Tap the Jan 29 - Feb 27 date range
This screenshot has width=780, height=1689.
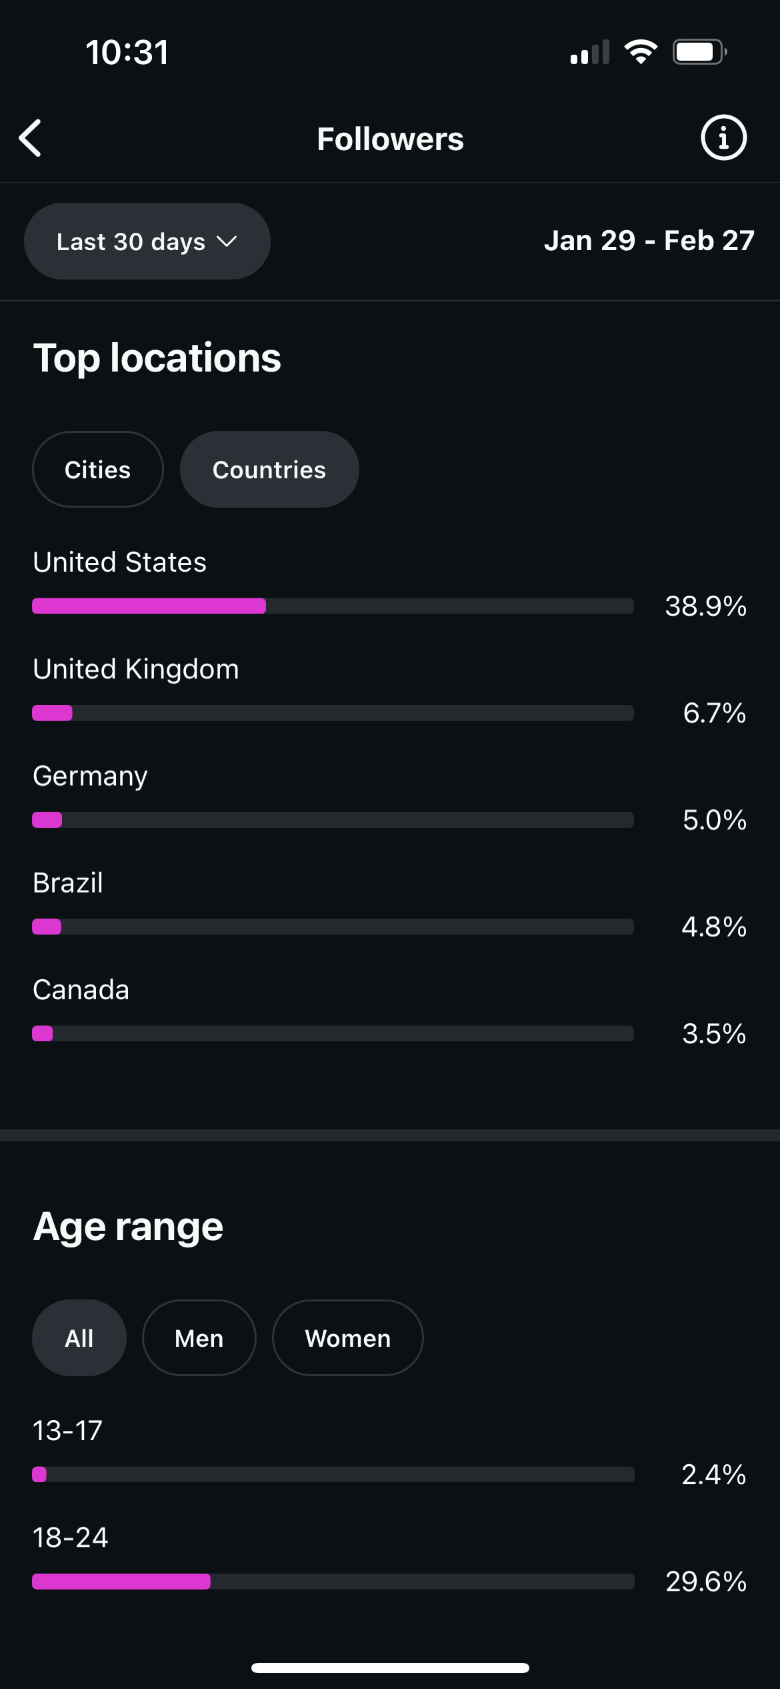(x=649, y=241)
